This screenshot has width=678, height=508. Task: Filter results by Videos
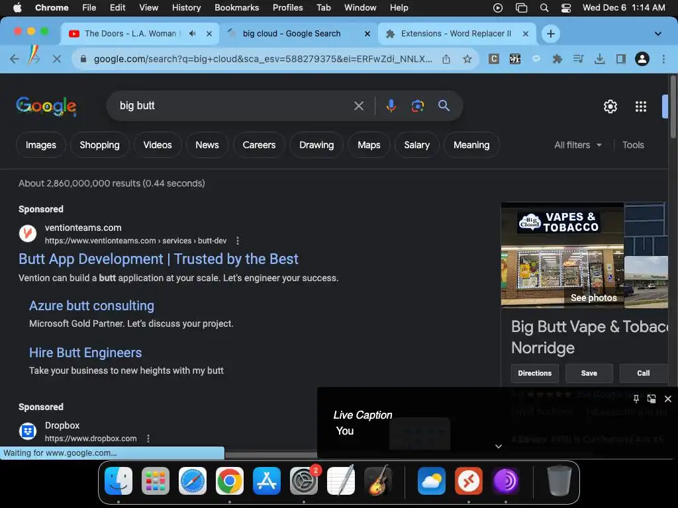tap(158, 145)
